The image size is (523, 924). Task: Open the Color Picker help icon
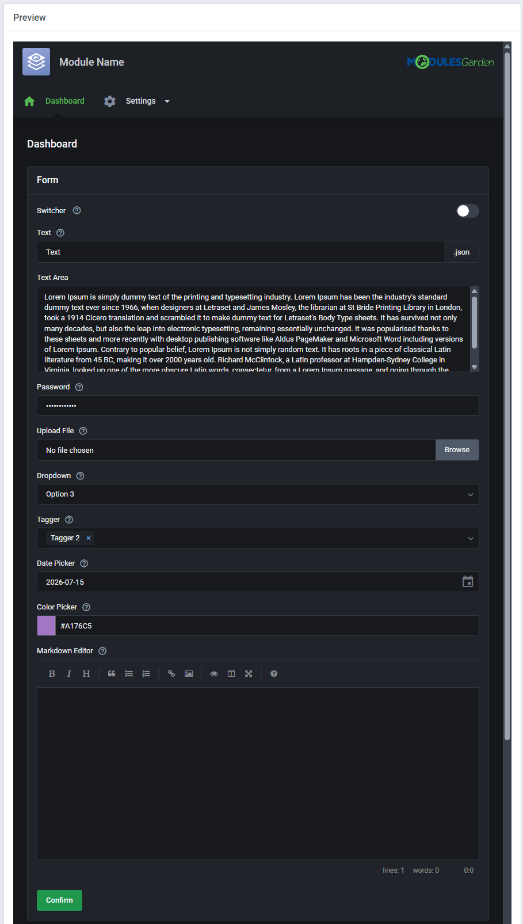pos(86,607)
